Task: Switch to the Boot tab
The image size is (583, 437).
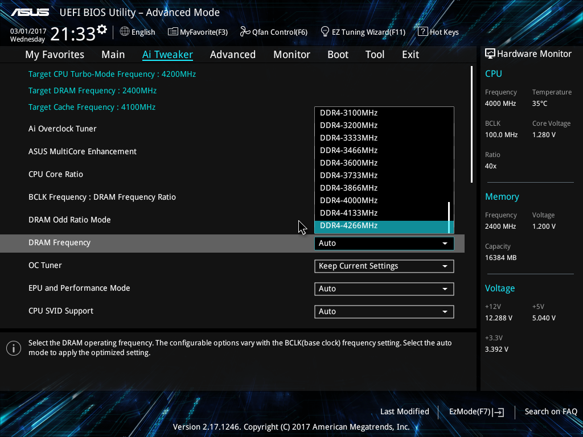Action: tap(338, 55)
